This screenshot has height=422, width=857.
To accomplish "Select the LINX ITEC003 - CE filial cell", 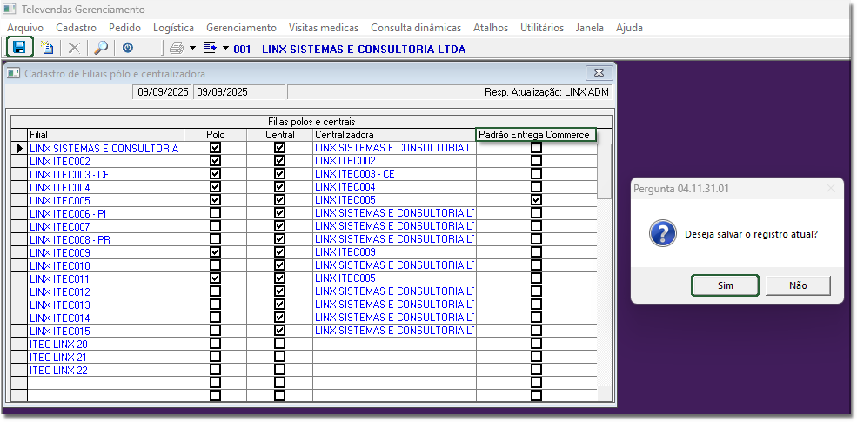I will click(x=105, y=174).
